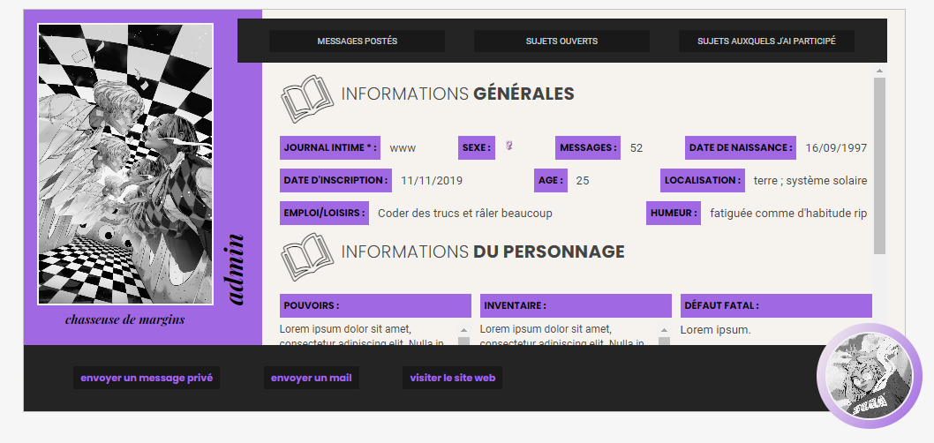Image resolution: width=934 pixels, height=443 pixels.
Task: Click the Informations Générales heading
Action: pos(457,94)
